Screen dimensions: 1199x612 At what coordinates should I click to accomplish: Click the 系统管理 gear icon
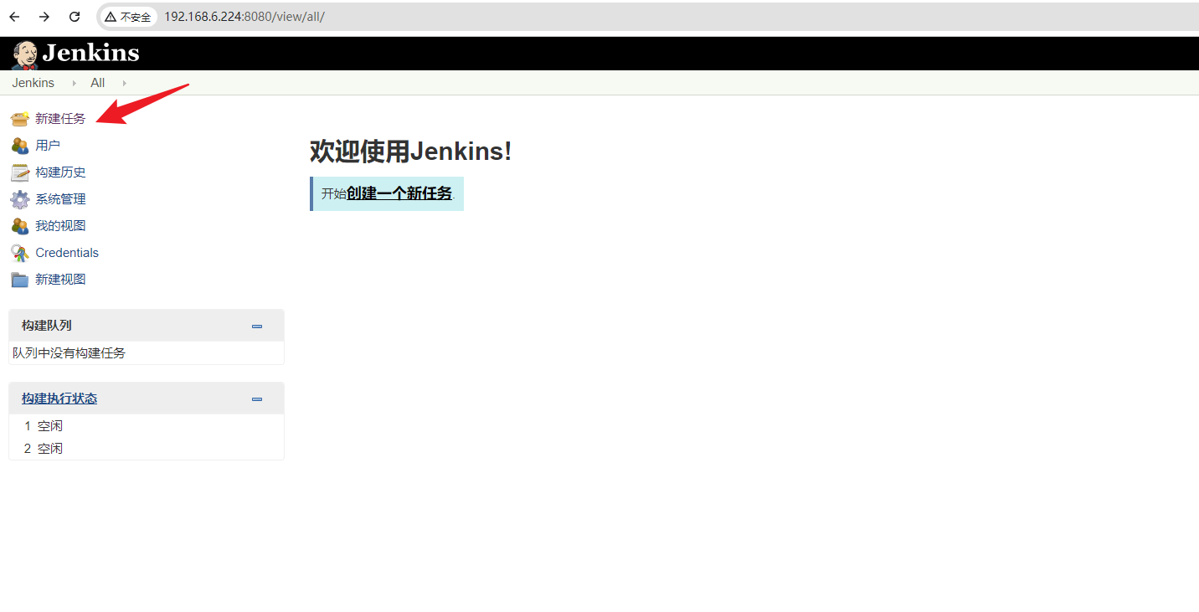(x=20, y=199)
